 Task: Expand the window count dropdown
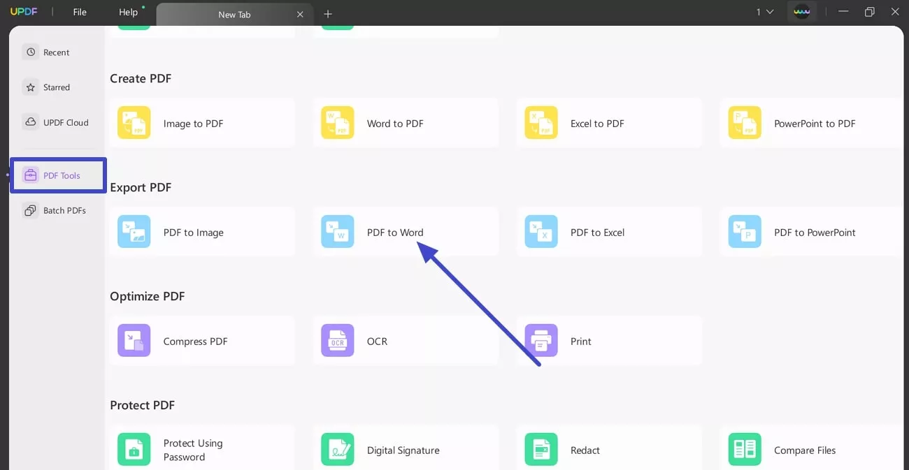[x=765, y=12]
